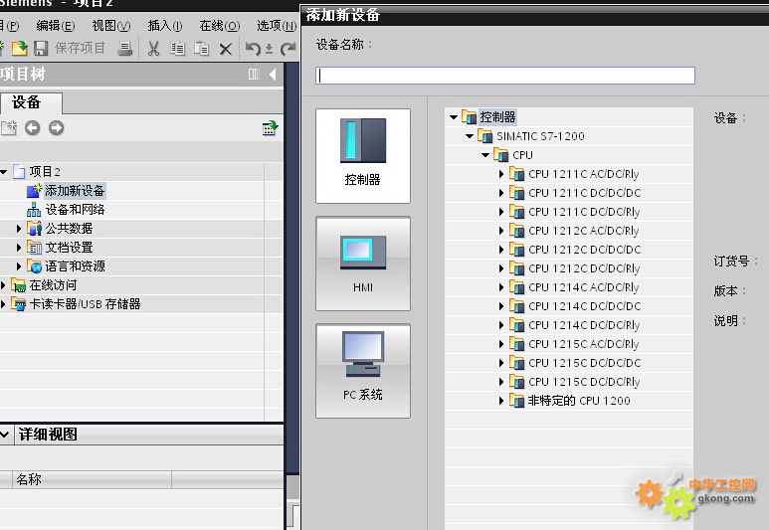Click the print icon in toolbar
The width and height of the screenshot is (769, 530).
(x=125, y=48)
